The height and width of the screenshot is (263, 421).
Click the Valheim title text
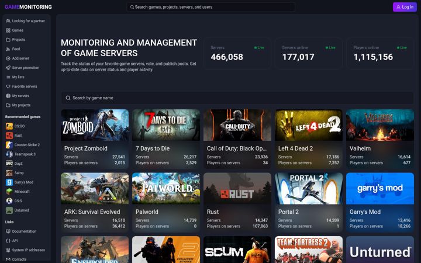point(360,148)
